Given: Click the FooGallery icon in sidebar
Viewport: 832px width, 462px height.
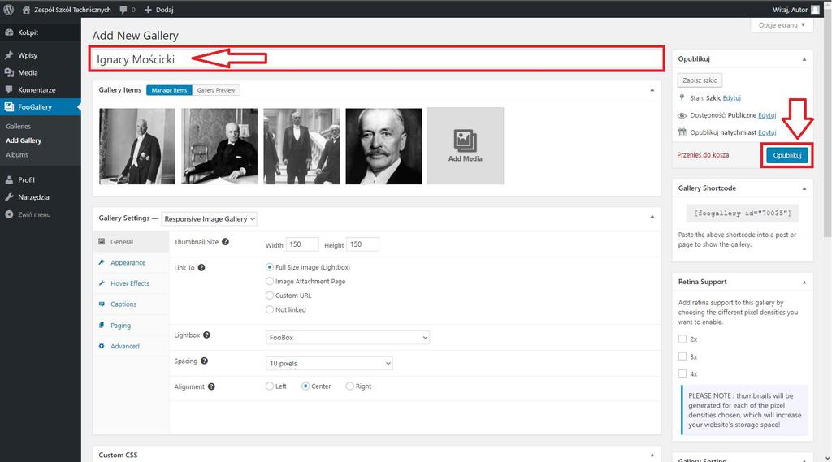Looking at the screenshot, I should point(9,106).
